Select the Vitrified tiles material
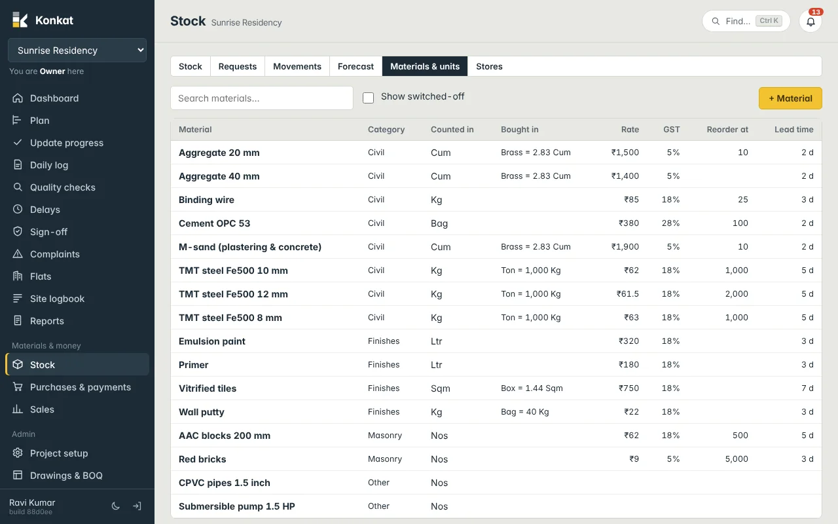The height and width of the screenshot is (524, 838). click(208, 388)
